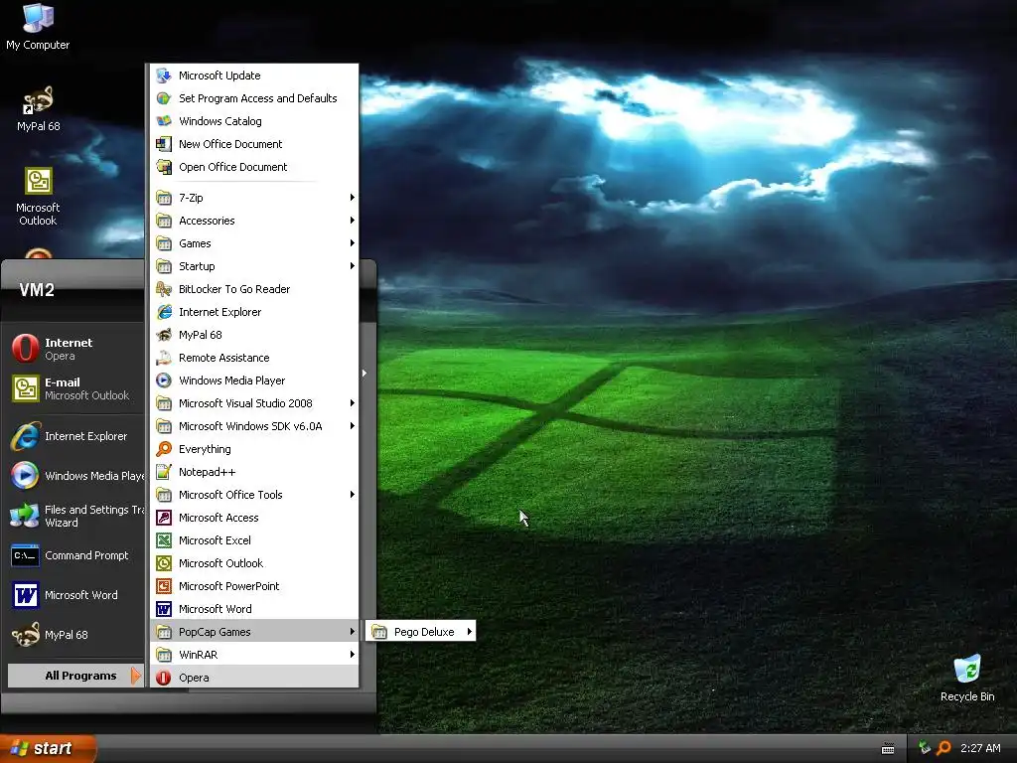This screenshot has width=1017, height=763.
Task: Click the Windows Catalog icon
Action: 164,120
